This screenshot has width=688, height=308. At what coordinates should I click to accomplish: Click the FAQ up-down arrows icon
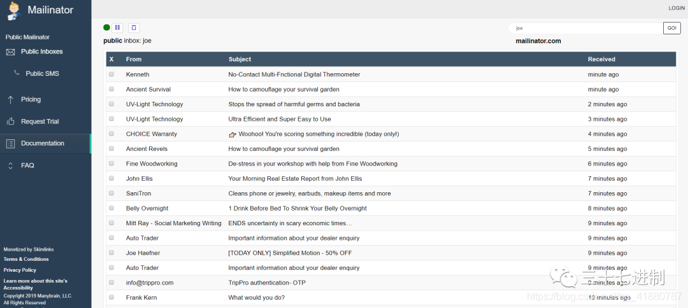click(x=11, y=165)
